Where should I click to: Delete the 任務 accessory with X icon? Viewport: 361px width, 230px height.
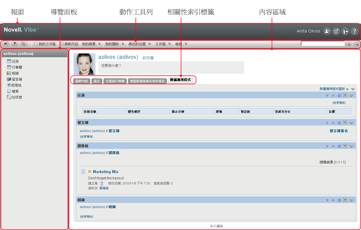(345, 95)
